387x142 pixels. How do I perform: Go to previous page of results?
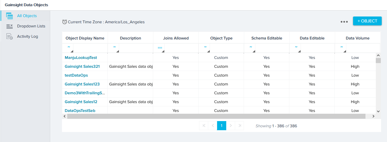pyautogui.click(x=213, y=126)
